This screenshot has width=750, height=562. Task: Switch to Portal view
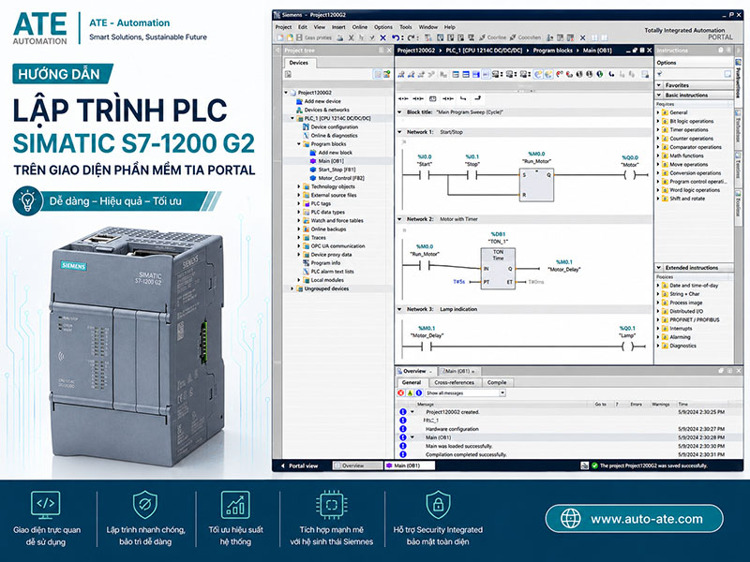pos(299,466)
